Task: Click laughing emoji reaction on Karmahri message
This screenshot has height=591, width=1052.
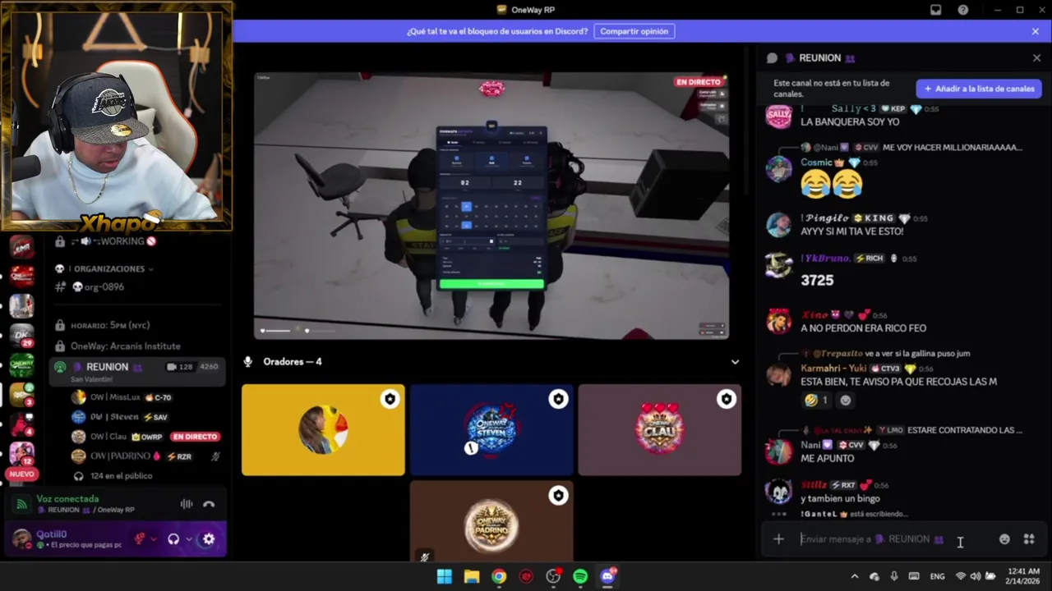Action: coord(817,400)
